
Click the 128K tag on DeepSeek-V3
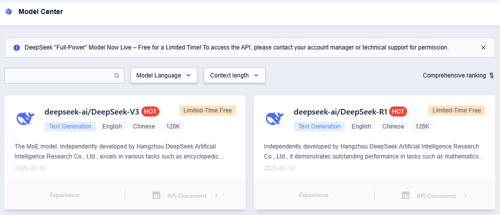pyautogui.click(x=173, y=126)
